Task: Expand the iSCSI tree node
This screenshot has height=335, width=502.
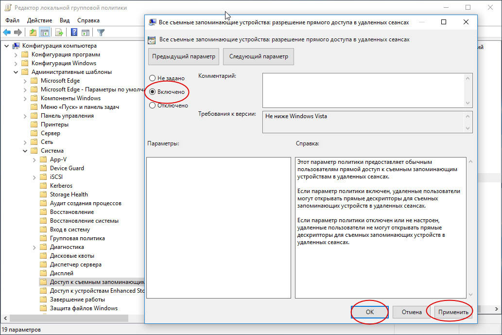Action: coord(34,177)
